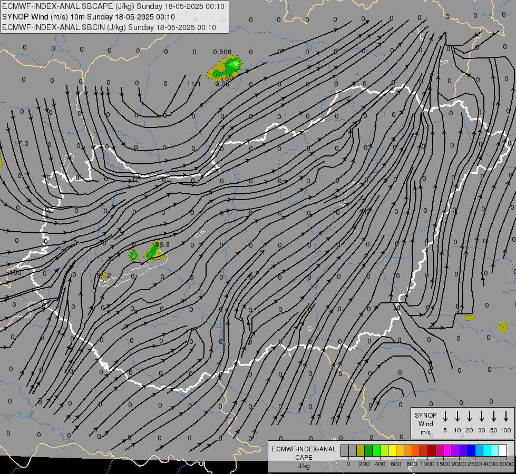This screenshot has height=474, width=516.
Task: Click the 5 m/s wind arrow in legend
Action: (x=445, y=417)
